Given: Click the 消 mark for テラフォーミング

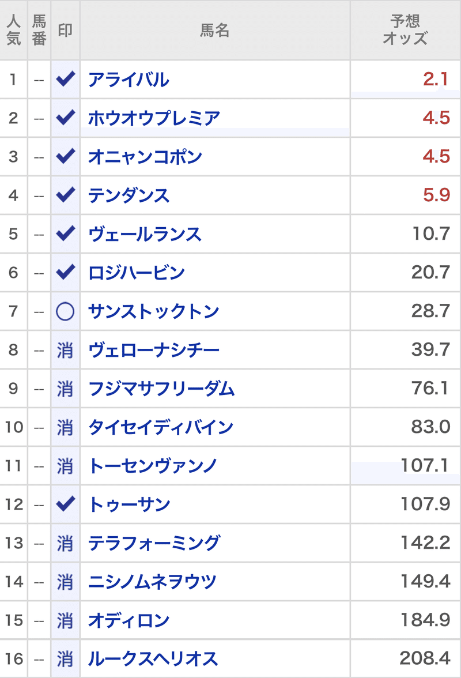Looking at the screenshot, I should point(65,543).
